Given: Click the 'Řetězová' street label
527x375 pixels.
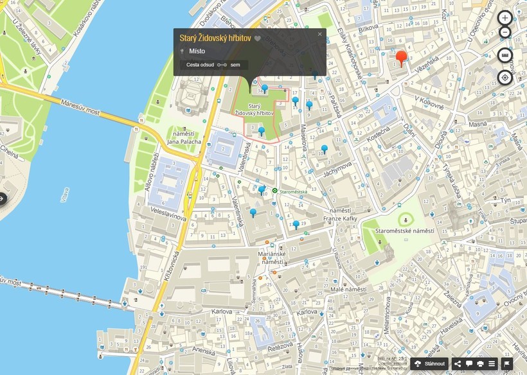Looking at the screenshot, I should pyautogui.click(x=280, y=347).
